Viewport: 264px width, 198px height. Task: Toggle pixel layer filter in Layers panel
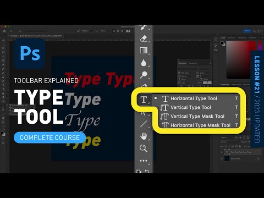click(237, 137)
